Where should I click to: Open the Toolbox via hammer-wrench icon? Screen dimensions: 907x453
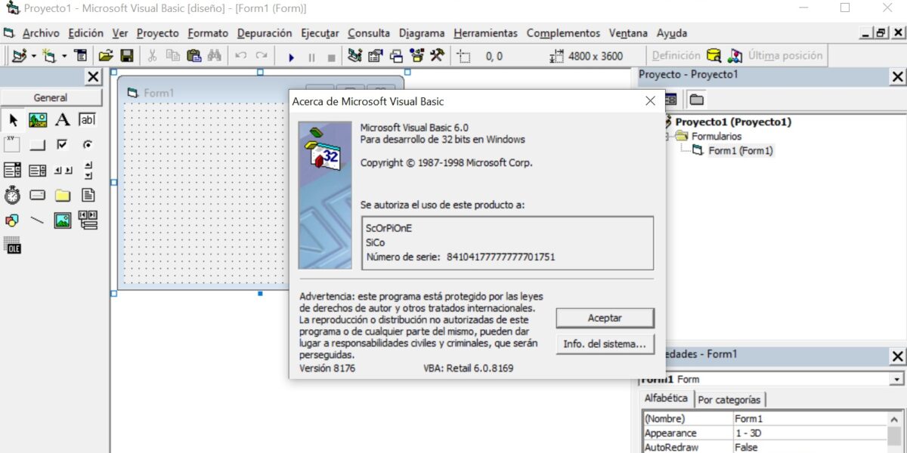[x=437, y=56]
